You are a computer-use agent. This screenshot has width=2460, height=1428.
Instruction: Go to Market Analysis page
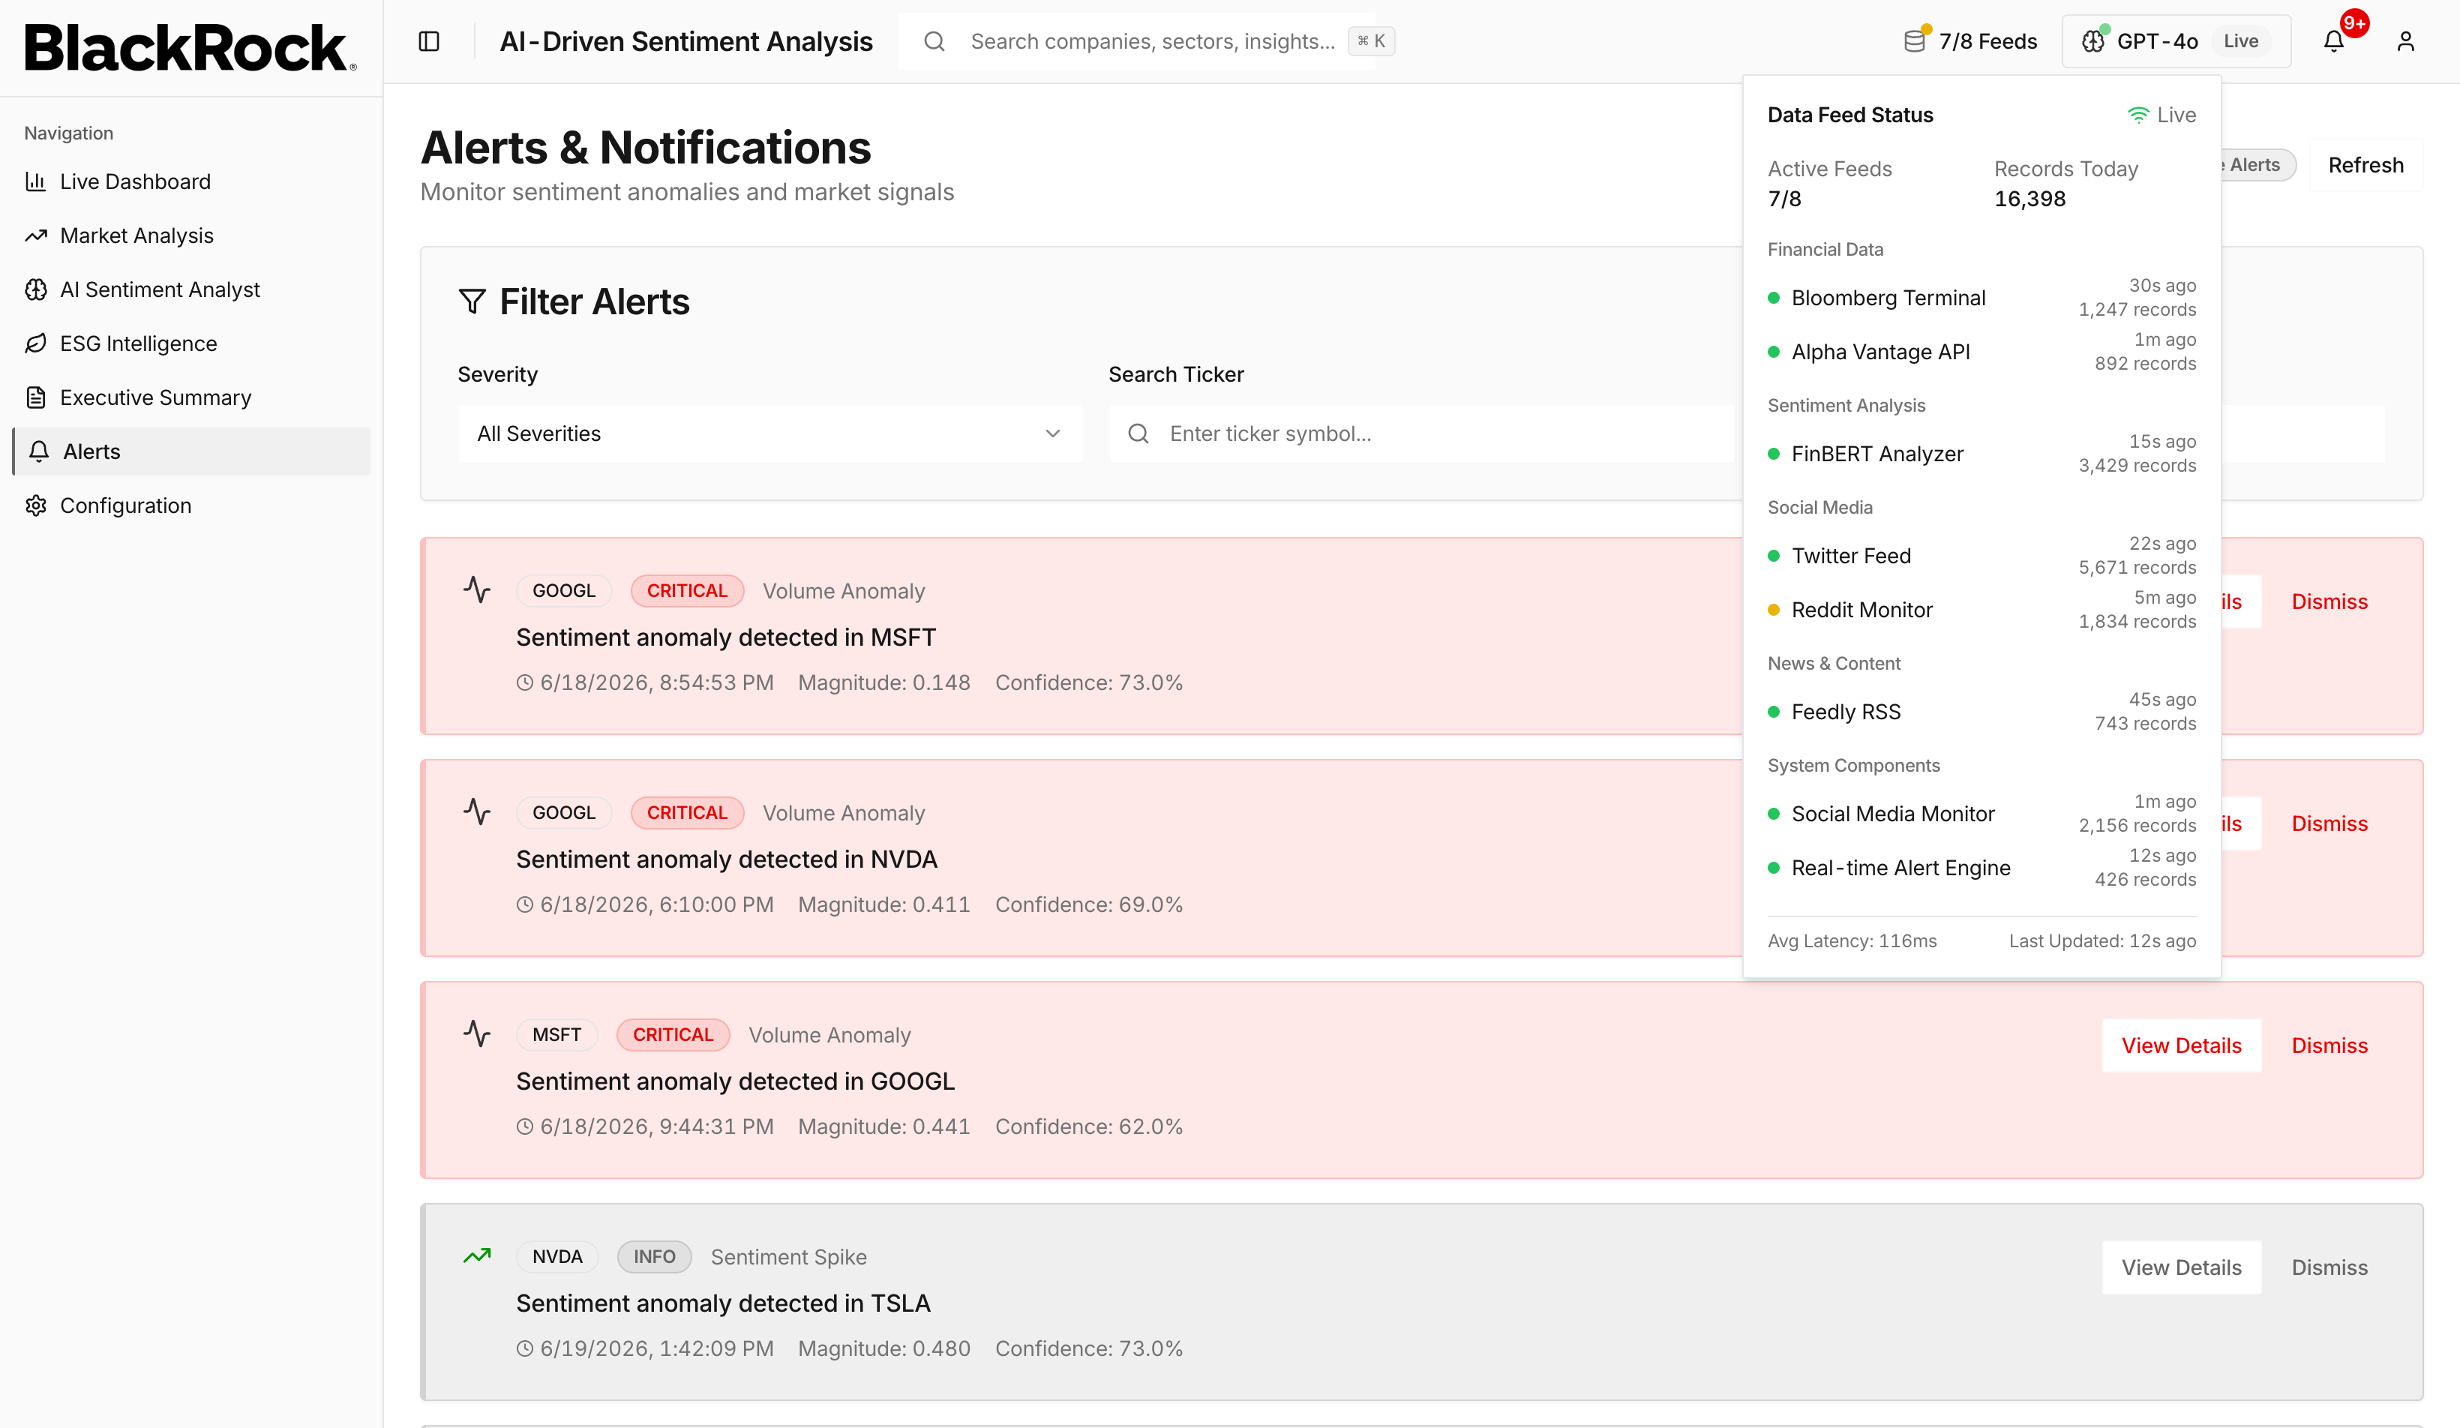[x=191, y=235]
